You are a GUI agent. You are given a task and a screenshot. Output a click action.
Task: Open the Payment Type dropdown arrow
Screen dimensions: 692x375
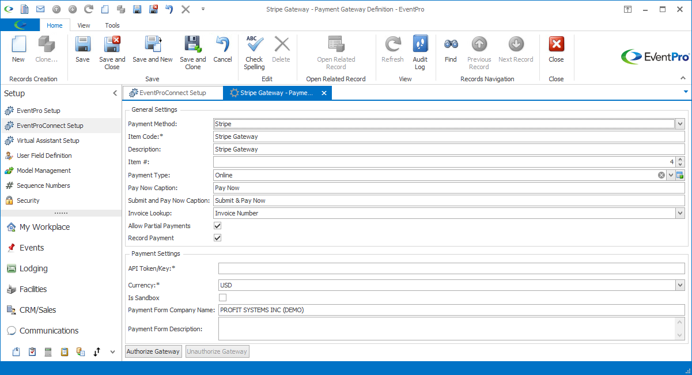coord(671,175)
